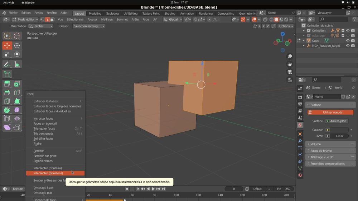This screenshot has width=358, height=201.
Task: Open the World properties tab icon
Action: tap(300, 125)
